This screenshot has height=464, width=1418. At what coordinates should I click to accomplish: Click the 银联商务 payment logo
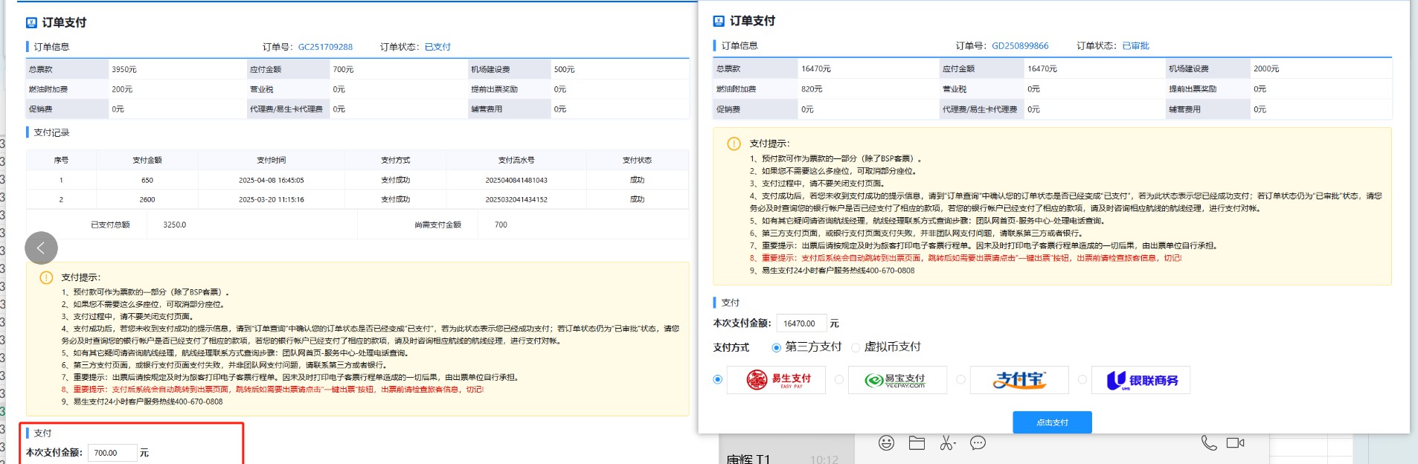point(1141,380)
